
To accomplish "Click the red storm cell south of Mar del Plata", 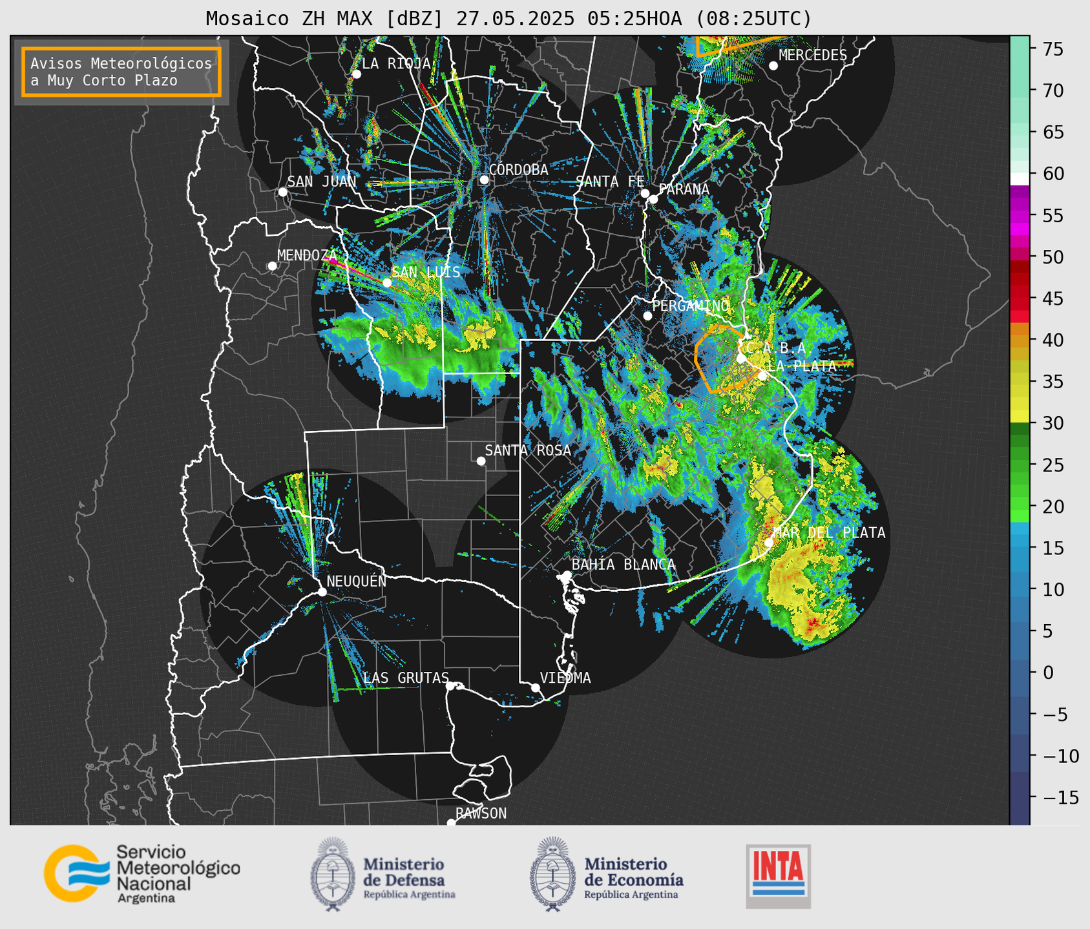I will coord(813,623).
